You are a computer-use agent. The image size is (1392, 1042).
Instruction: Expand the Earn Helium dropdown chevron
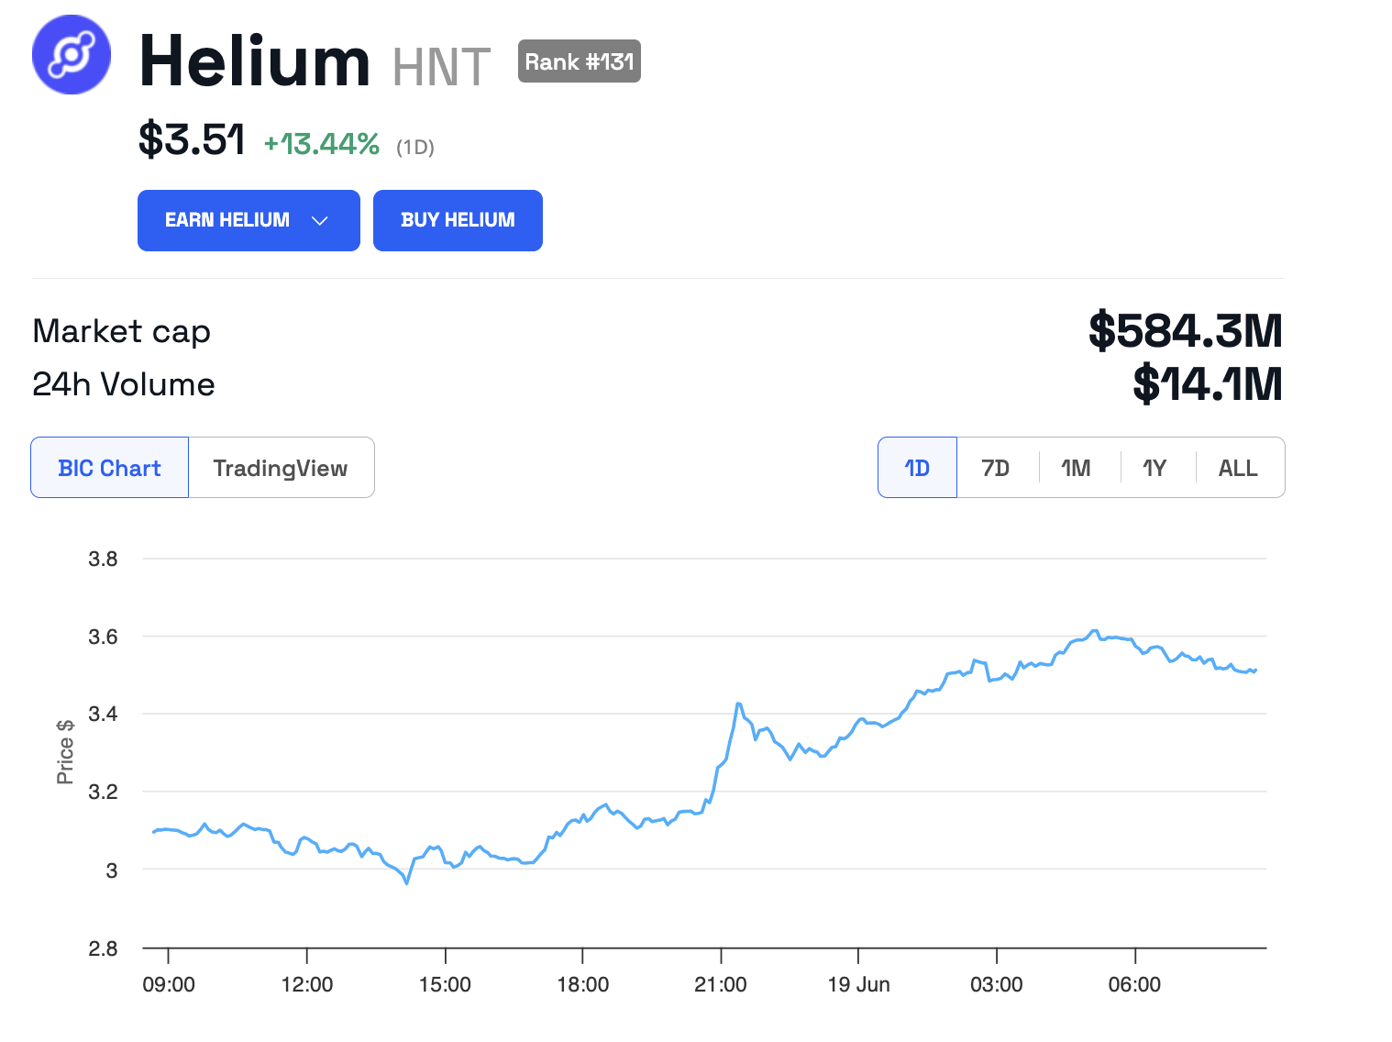pyautogui.click(x=320, y=220)
